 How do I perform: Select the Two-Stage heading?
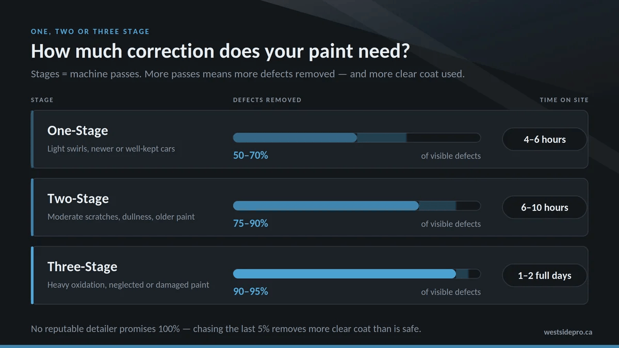(x=78, y=198)
